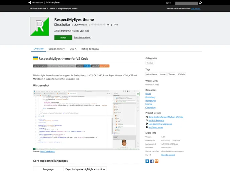Open the Rating & Review tab

coord(90,49)
